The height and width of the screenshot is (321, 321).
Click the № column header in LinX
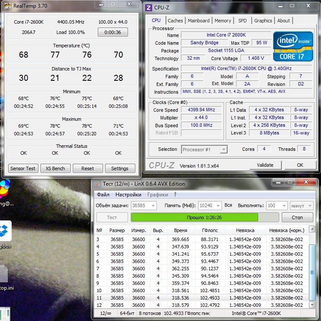[100, 230]
